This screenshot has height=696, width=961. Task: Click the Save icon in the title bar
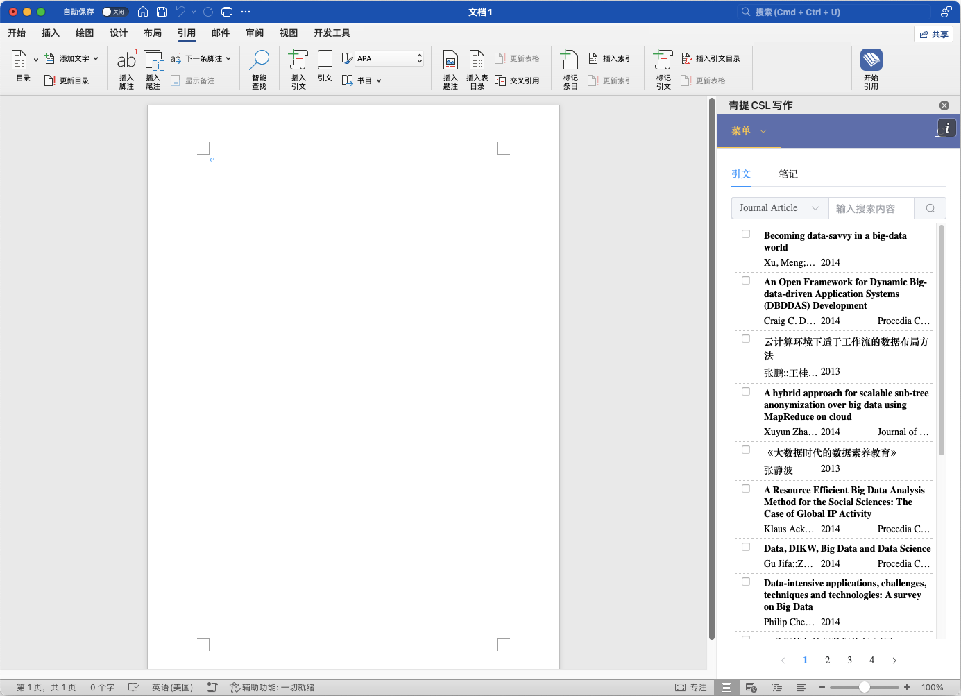pos(162,12)
